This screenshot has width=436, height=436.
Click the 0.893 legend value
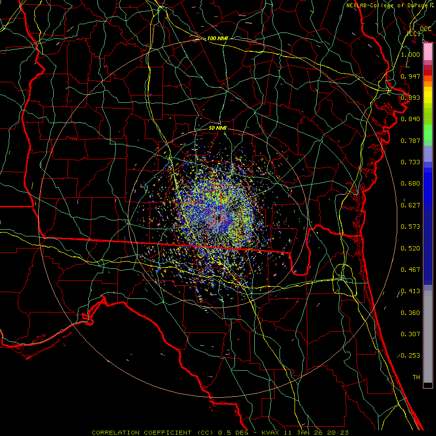point(410,97)
